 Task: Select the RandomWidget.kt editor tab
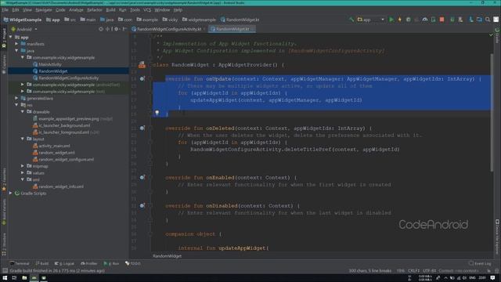(232, 29)
